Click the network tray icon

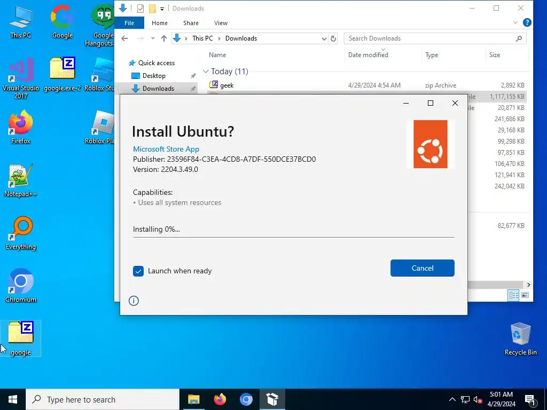click(x=465, y=399)
